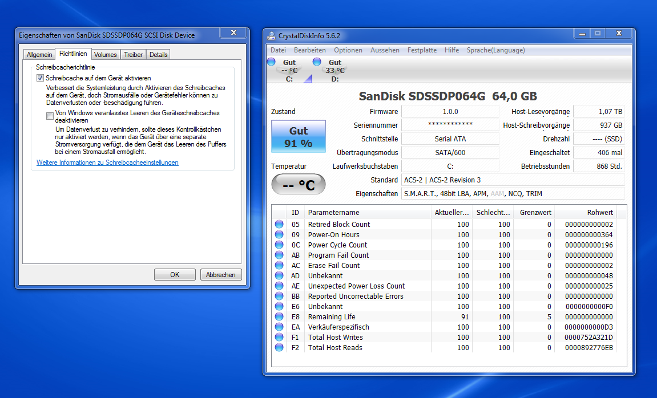Screen dimensions: 657x398
Task: Click raw value 0000892776EB
Action: click(x=589, y=348)
